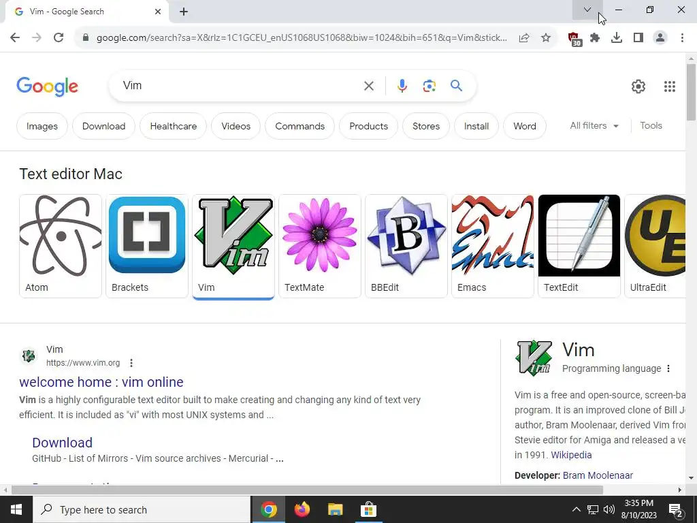Reload the current page

pyautogui.click(x=59, y=38)
